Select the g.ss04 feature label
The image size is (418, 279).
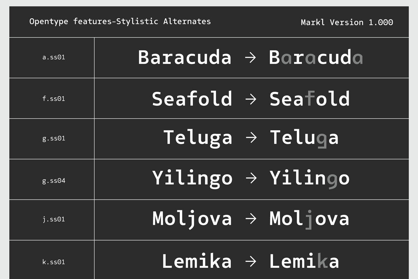coord(54,181)
